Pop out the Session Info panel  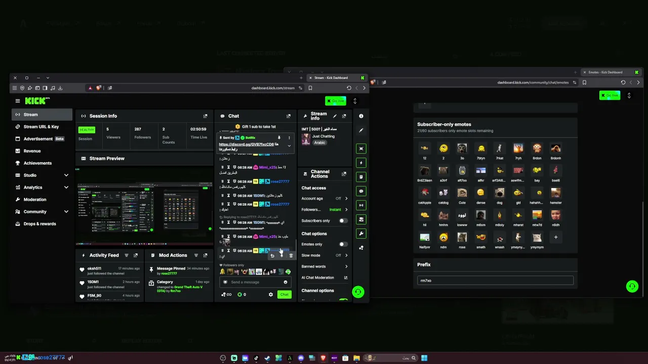pos(205,116)
